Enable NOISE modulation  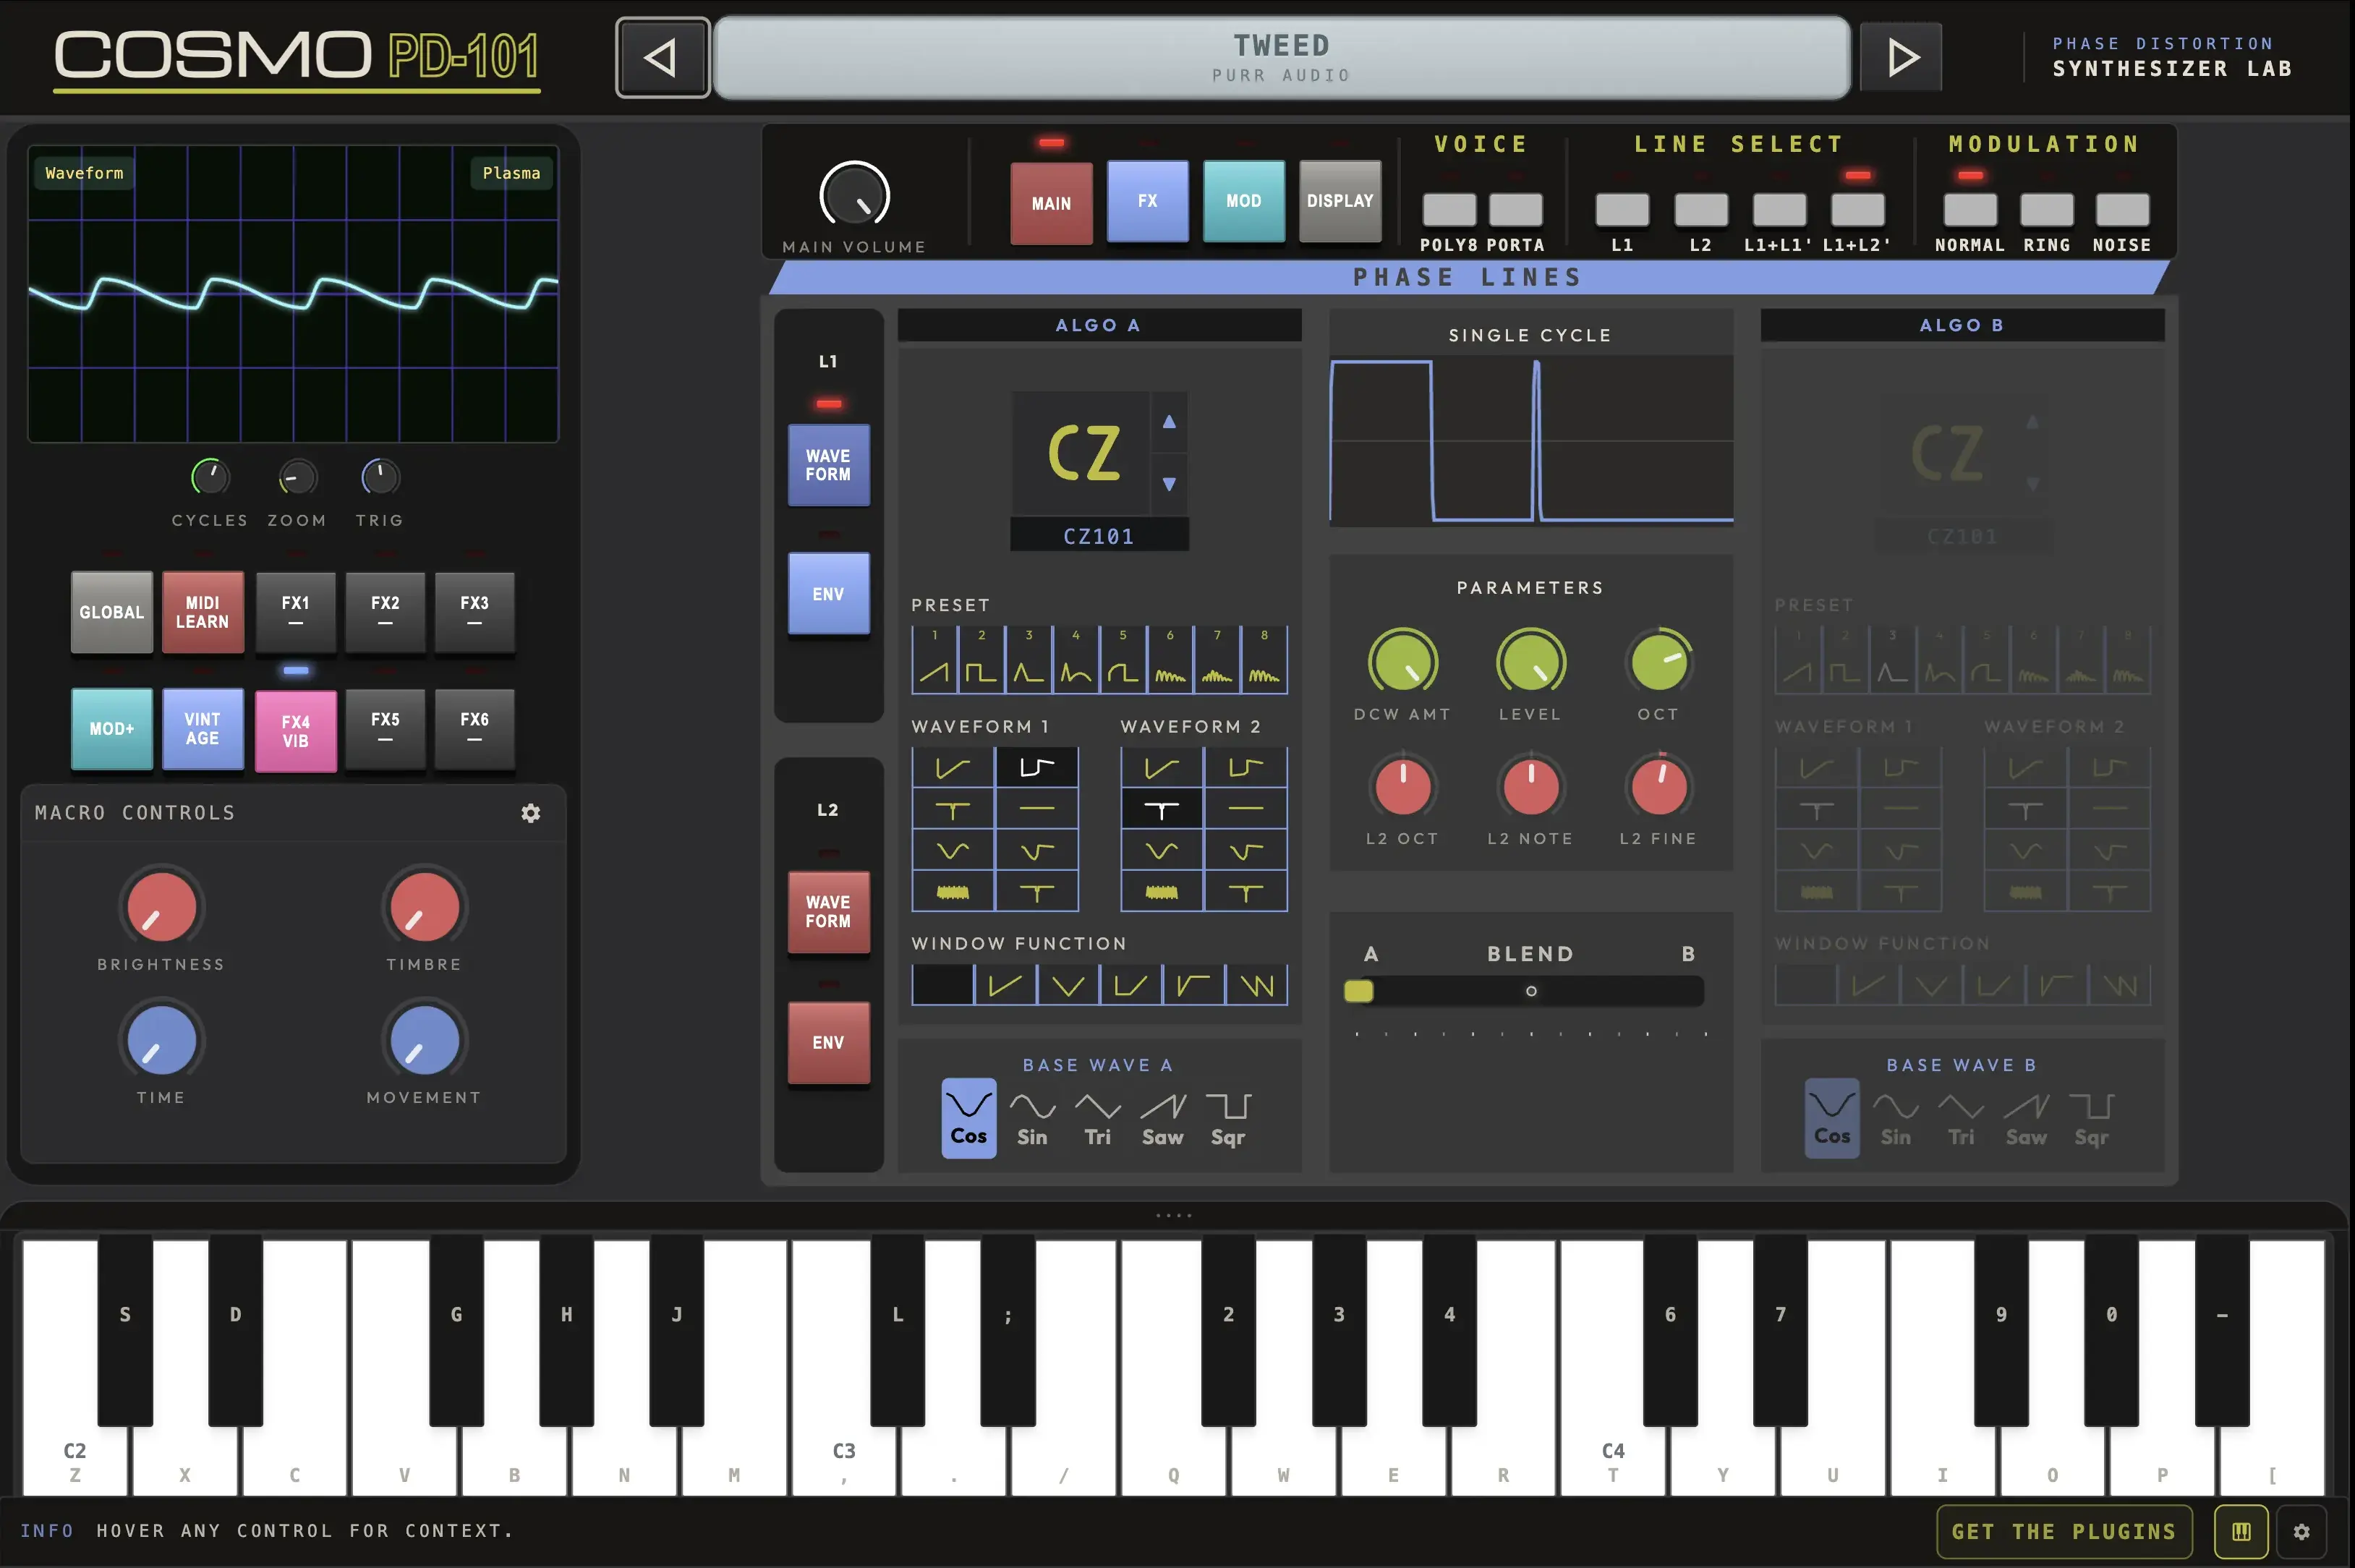(2122, 211)
